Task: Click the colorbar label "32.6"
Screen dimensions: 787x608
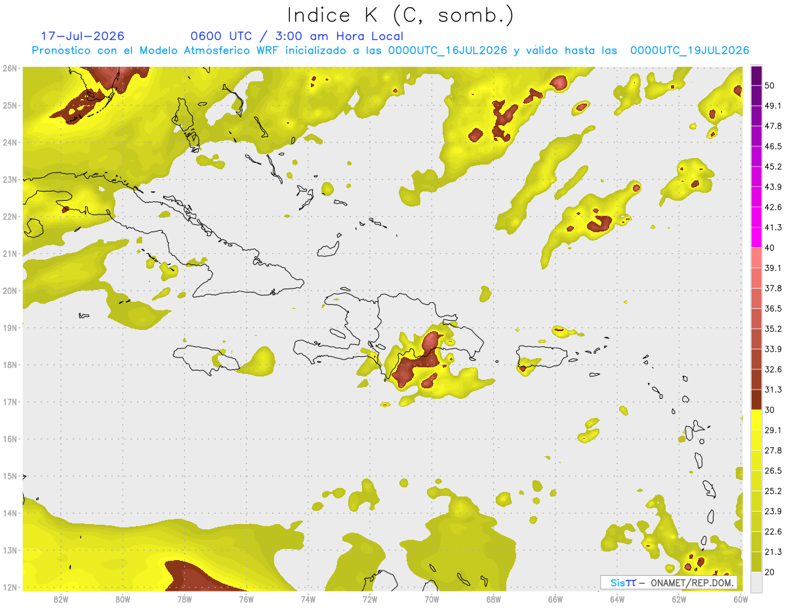Action: (x=773, y=369)
